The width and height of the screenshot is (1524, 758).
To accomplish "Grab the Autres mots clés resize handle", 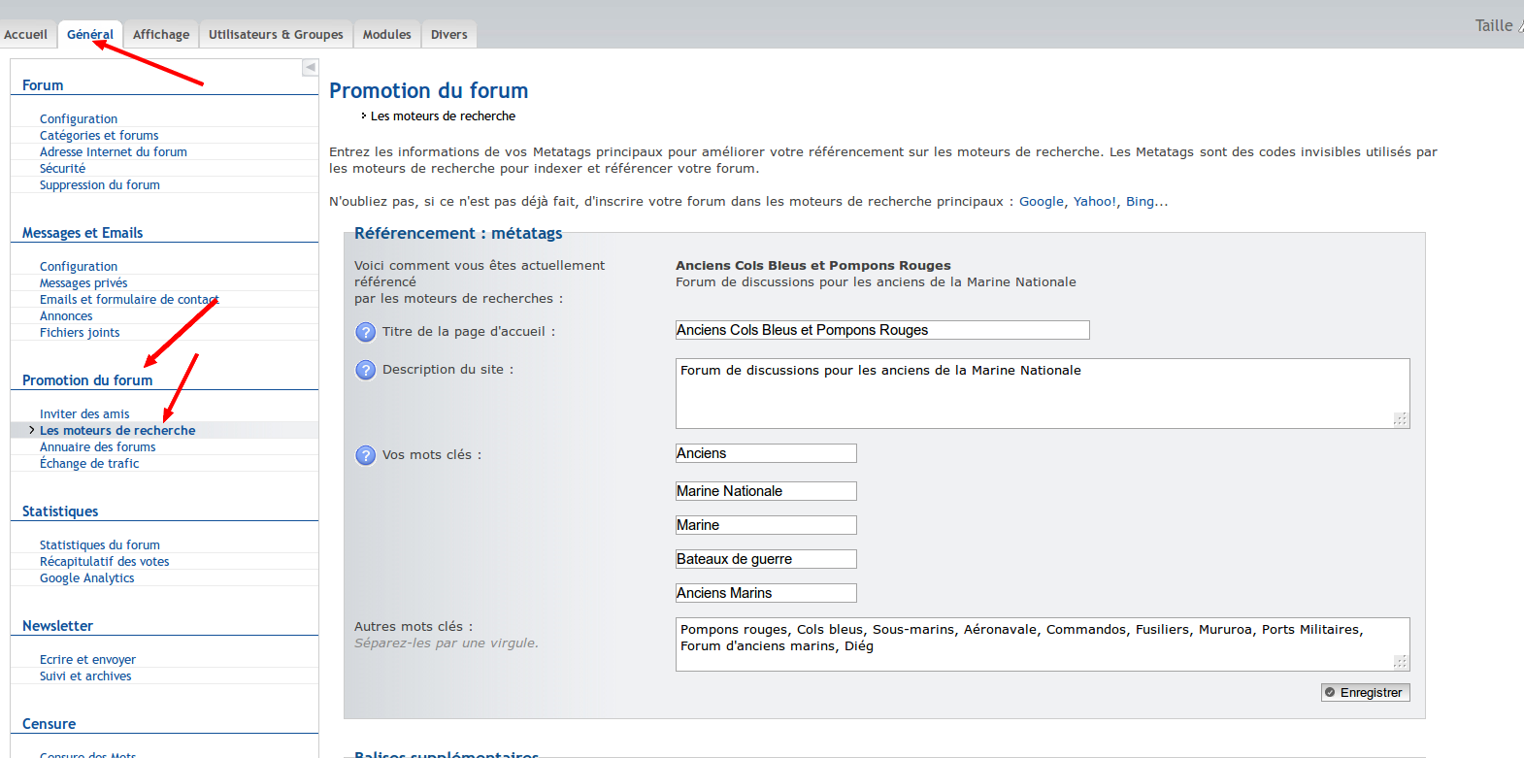I will [1401, 662].
